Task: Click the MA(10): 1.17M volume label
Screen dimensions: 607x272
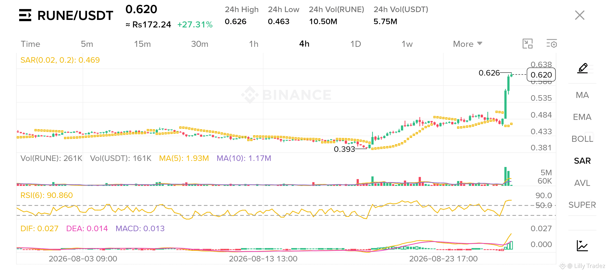Action: (244, 158)
